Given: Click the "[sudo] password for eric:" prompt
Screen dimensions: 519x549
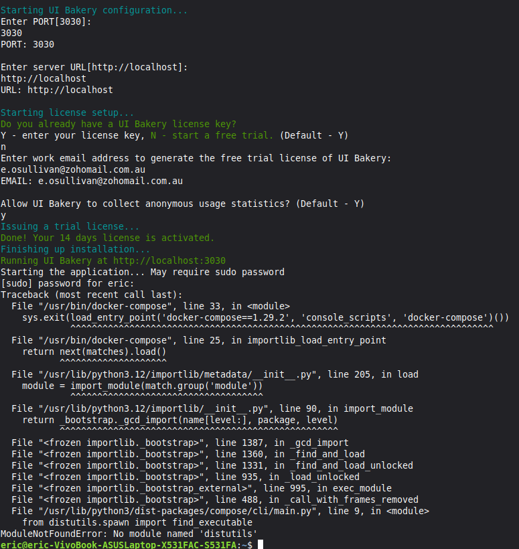Looking at the screenshot, I should point(66,283).
